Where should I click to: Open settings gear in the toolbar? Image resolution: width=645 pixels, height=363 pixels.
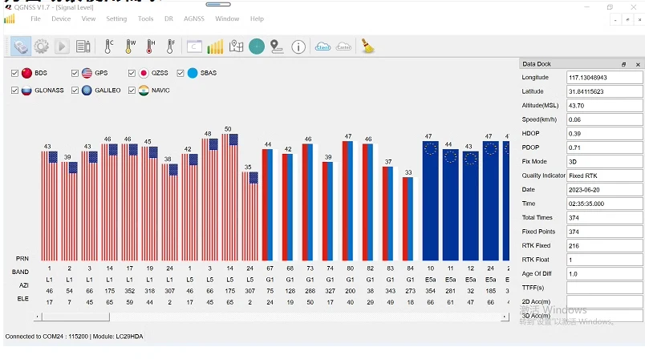[x=41, y=46]
